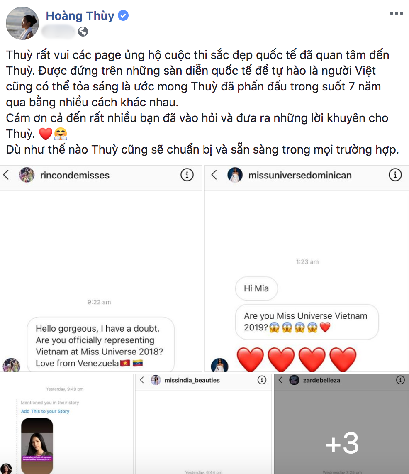Click info icon in zardebelleza chat
The height and width of the screenshot is (474, 409).
400,380
